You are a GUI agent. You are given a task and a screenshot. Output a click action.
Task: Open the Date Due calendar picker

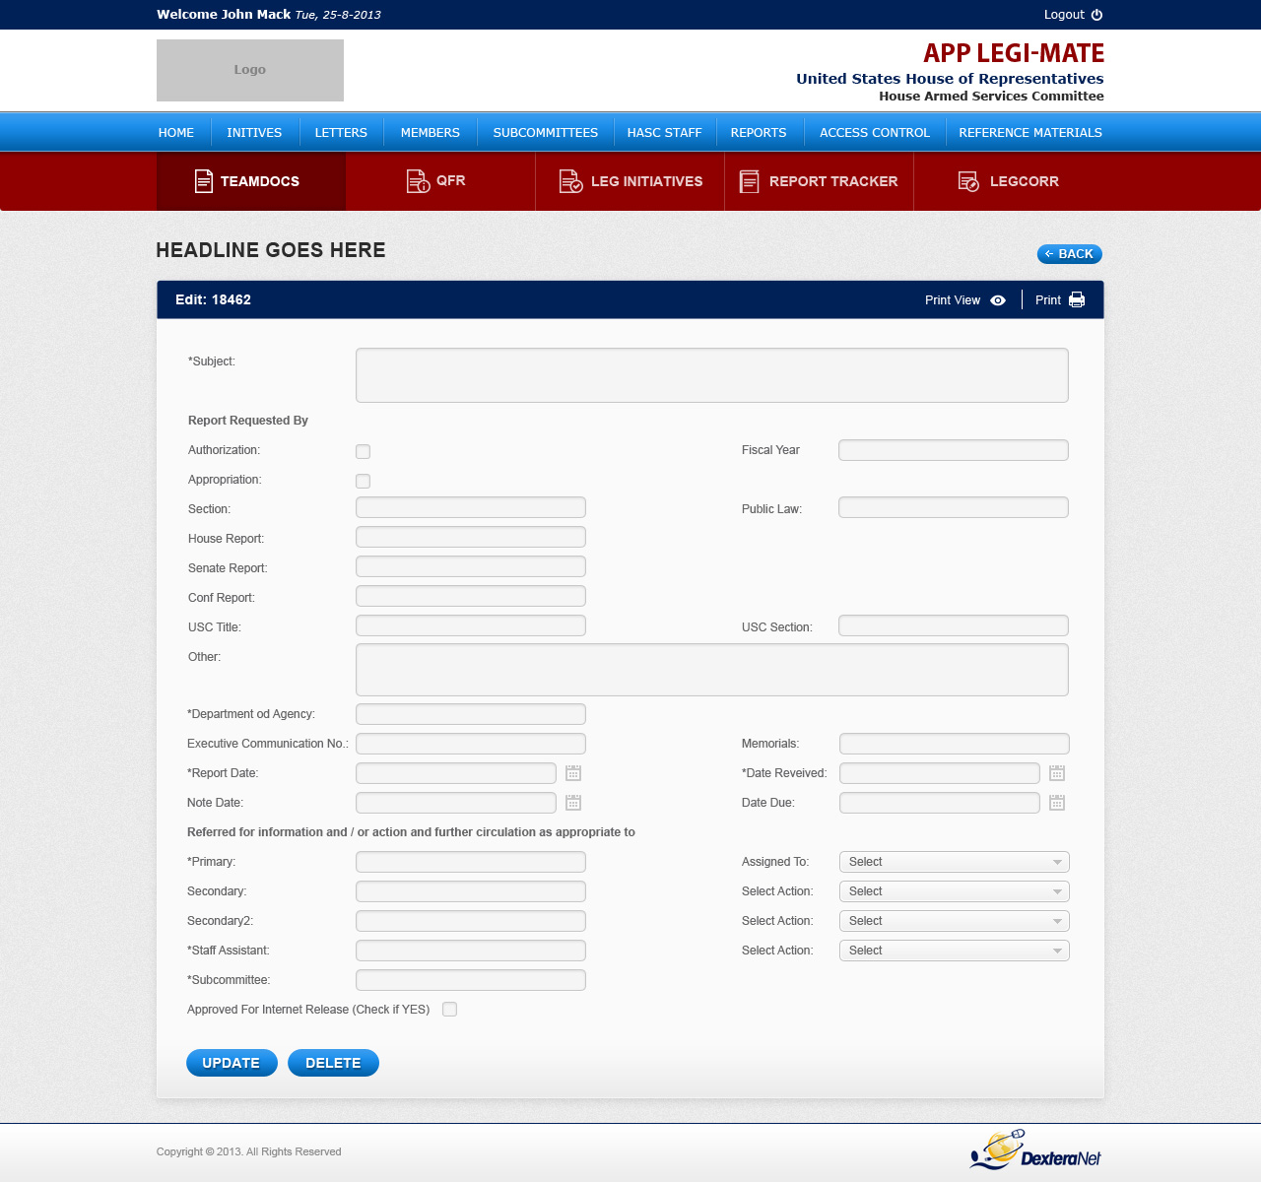coord(1057,803)
